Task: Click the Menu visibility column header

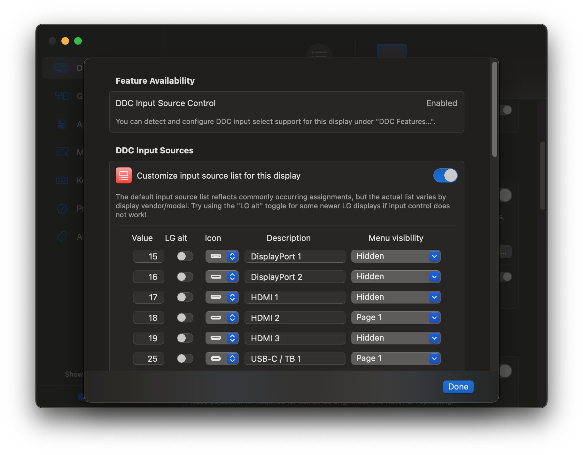Action: (396, 238)
